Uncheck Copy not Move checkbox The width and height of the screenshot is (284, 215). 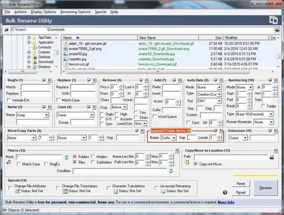pos(196,164)
